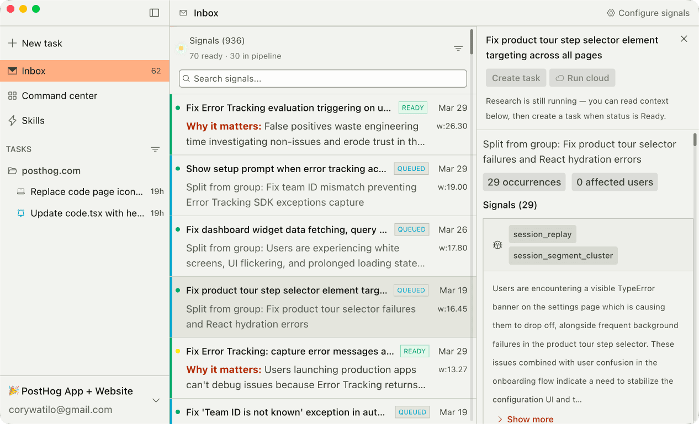Click the green dot on Show setup prompt signal
This screenshot has width=699, height=424.
point(178,169)
